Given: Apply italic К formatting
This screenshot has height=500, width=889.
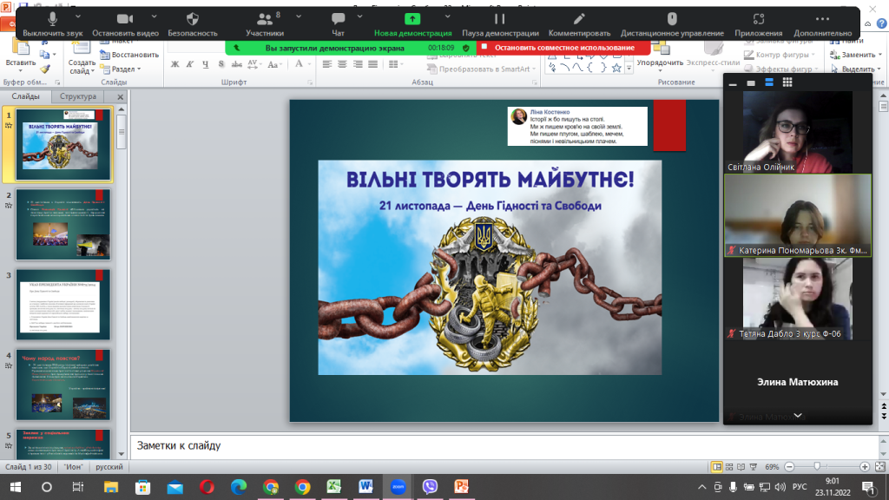Looking at the screenshot, I should tap(190, 64).
